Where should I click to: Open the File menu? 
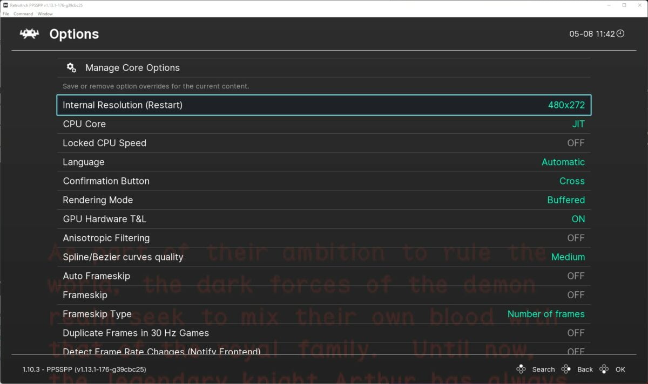(x=6, y=13)
